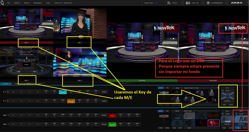Toggle FTB in the M/E effect section
Screen dimensions: 249x132
[167, 88]
